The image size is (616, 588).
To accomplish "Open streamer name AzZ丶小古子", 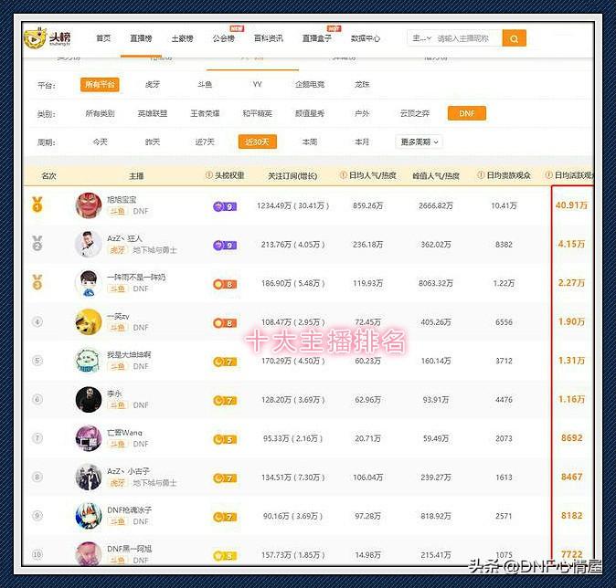I will pos(129,471).
